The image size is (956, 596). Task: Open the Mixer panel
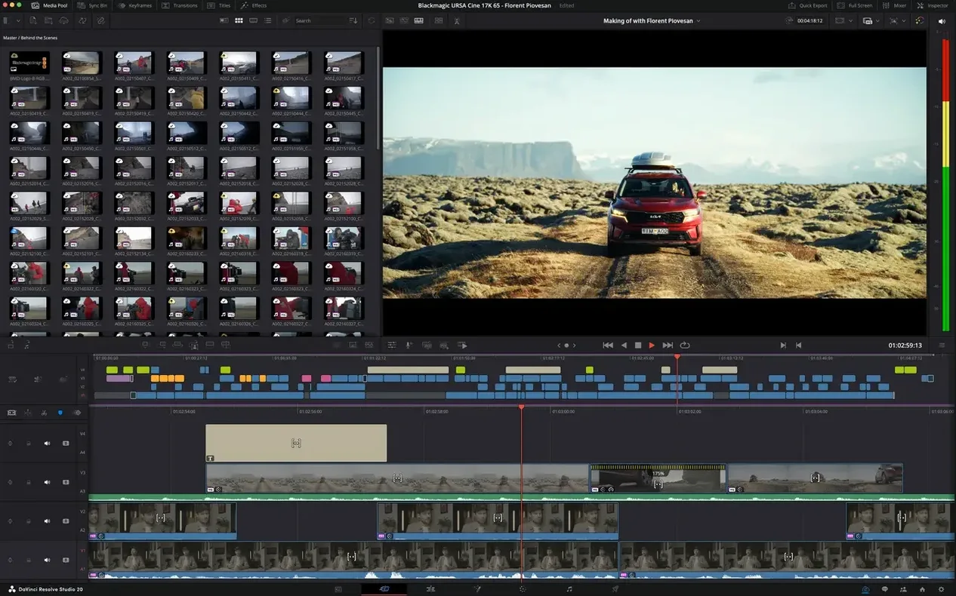(894, 5)
